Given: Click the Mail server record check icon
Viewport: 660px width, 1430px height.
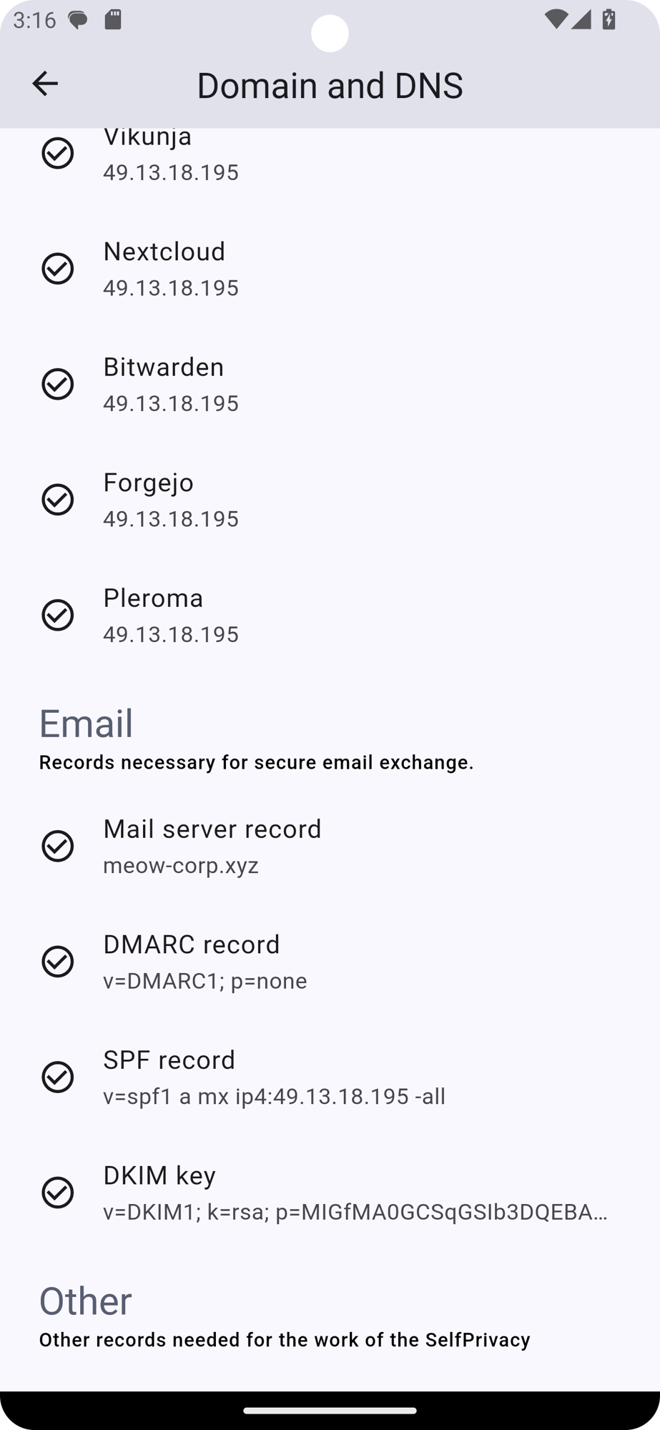Looking at the screenshot, I should 57,846.
